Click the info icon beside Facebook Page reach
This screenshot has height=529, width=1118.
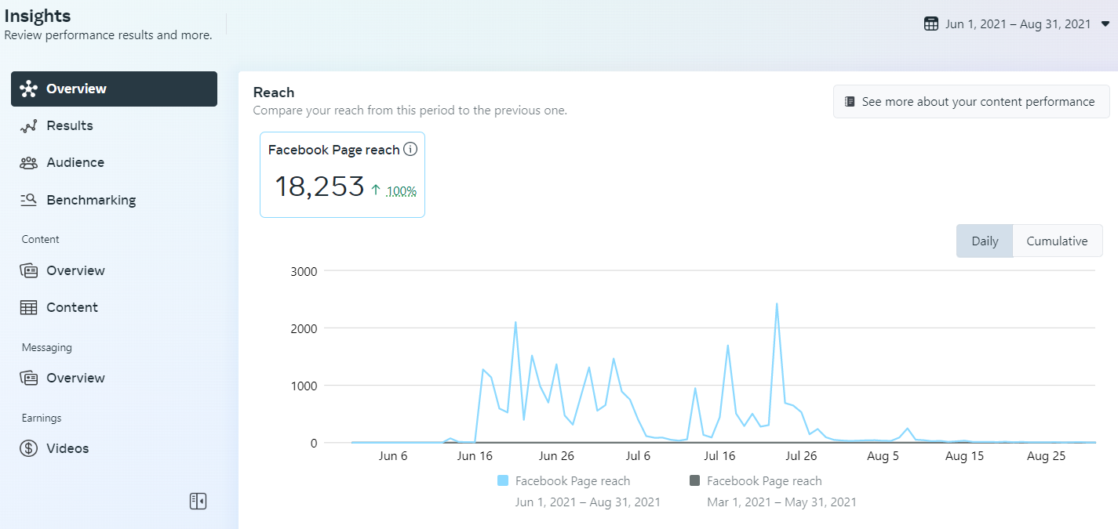pyautogui.click(x=410, y=150)
